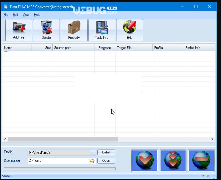Click the conversion progress bar
Viewport: 221px width, 180px height.
click(x=60, y=169)
